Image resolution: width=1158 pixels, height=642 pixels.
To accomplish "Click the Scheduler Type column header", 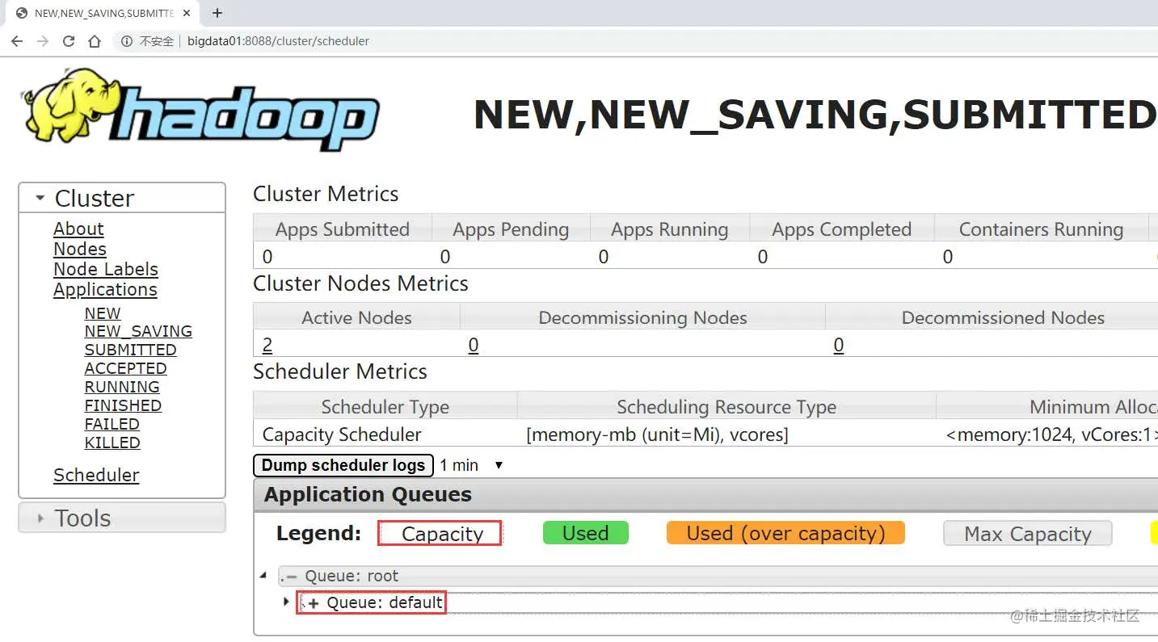I will click(x=385, y=406).
